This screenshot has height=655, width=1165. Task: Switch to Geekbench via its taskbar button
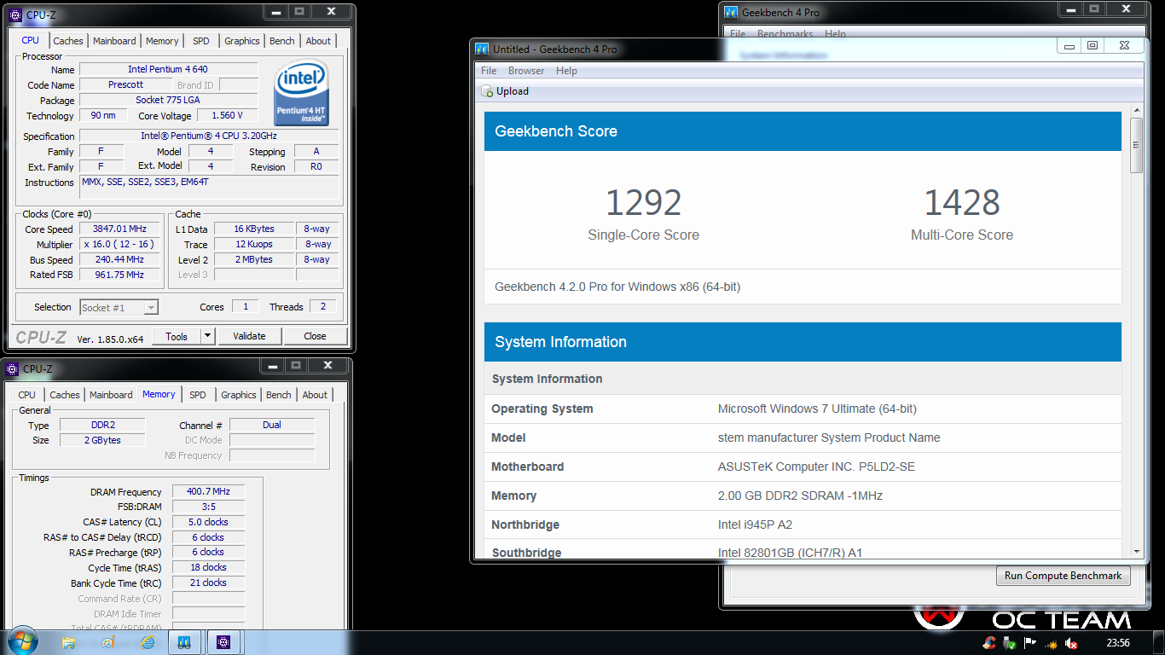[184, 643]
